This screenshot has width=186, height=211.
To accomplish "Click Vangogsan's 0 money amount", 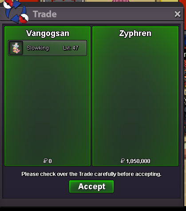I will pos(50,161).
